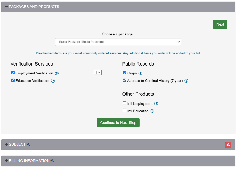Open help tooltip for Education Verification
This screenshot has width=238, height=169.
[x=53, y=81]
